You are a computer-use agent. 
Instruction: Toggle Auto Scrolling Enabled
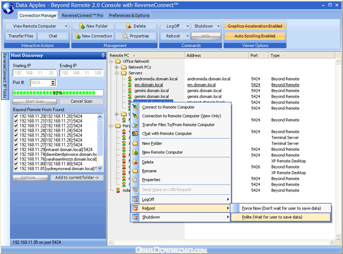pos(255,36)
